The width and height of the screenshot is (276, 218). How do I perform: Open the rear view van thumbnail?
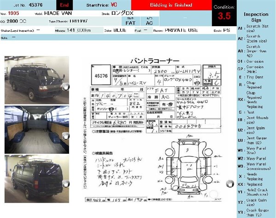click(x=37, y=179)
